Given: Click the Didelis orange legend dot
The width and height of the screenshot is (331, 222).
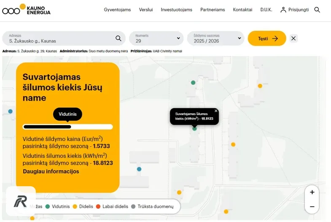Looking at the screenshot, I should [x=75, y=206].
